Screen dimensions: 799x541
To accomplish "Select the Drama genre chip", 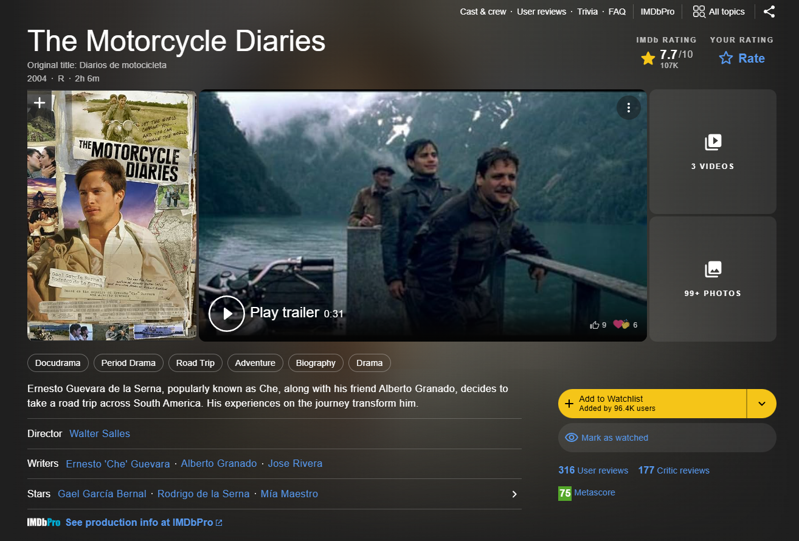I will tap(370, 363).
